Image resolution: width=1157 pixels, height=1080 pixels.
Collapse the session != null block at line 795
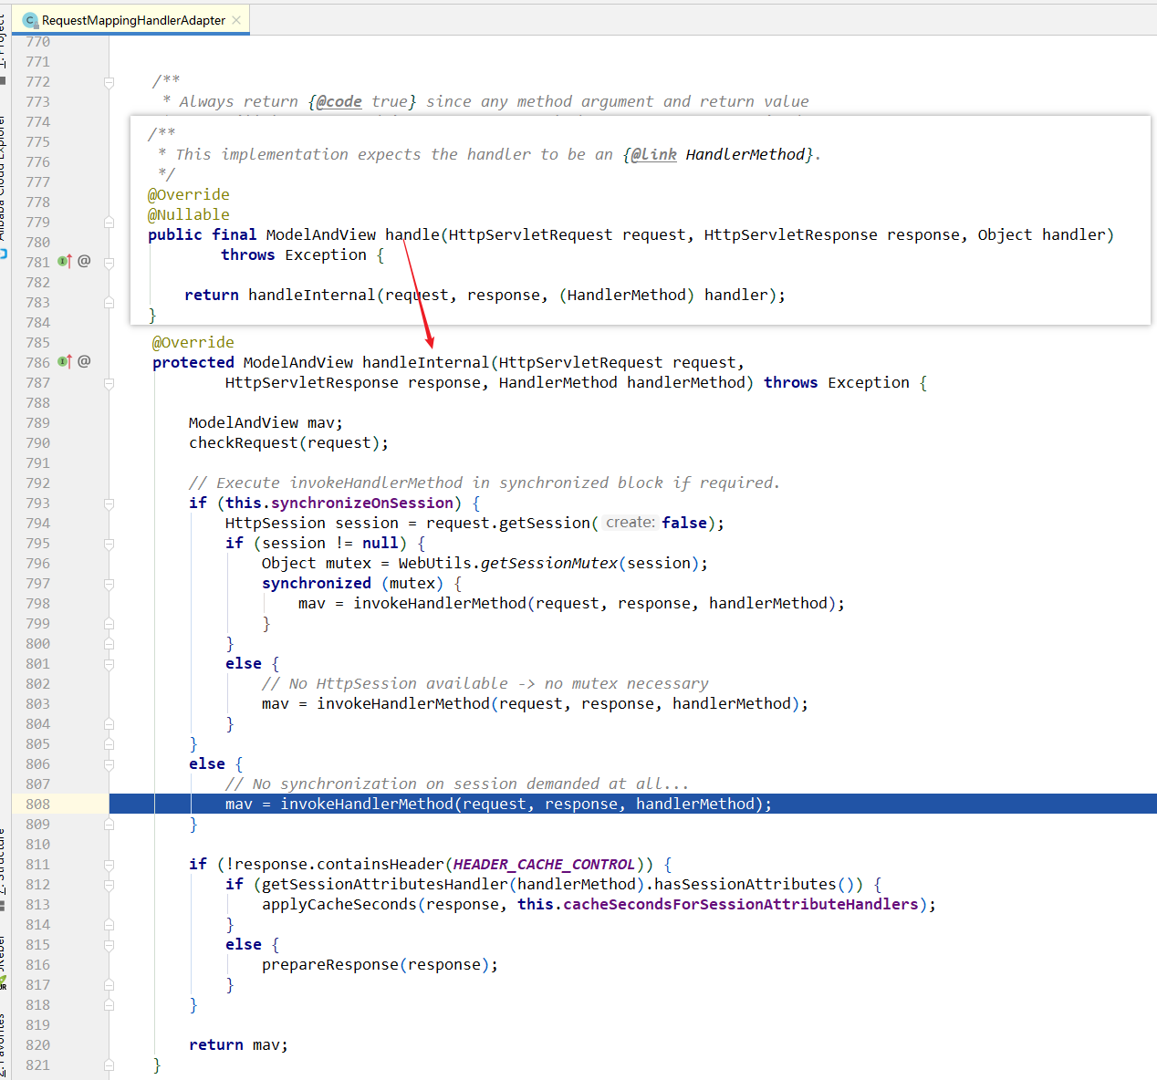pos(109,544)
